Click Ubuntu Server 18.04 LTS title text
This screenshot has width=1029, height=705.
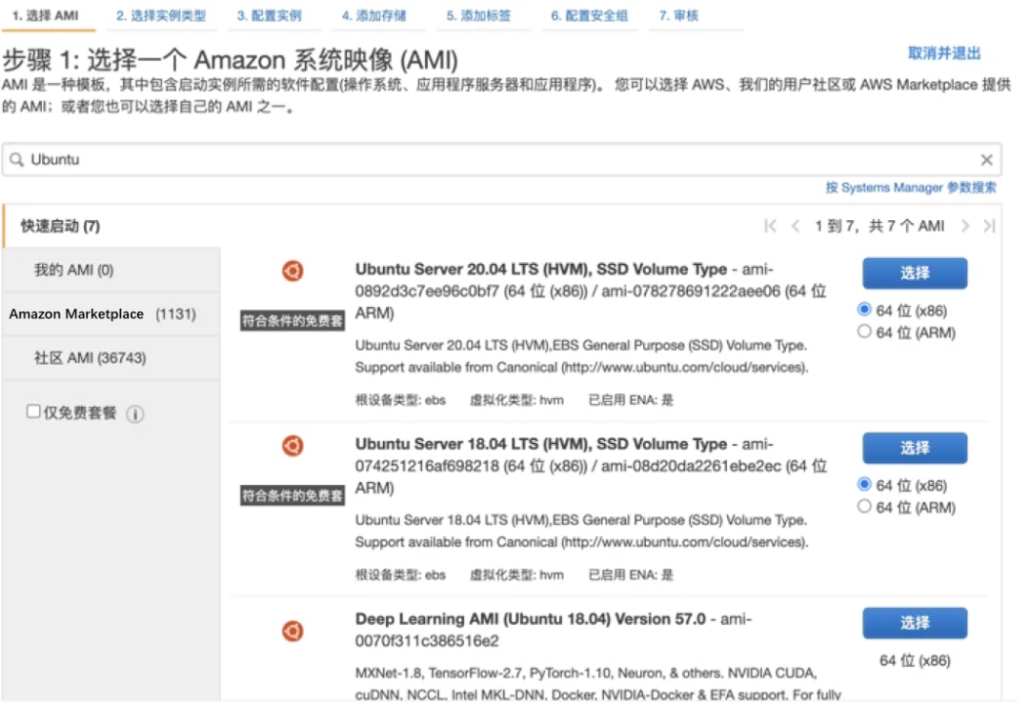tap(541, 444)
